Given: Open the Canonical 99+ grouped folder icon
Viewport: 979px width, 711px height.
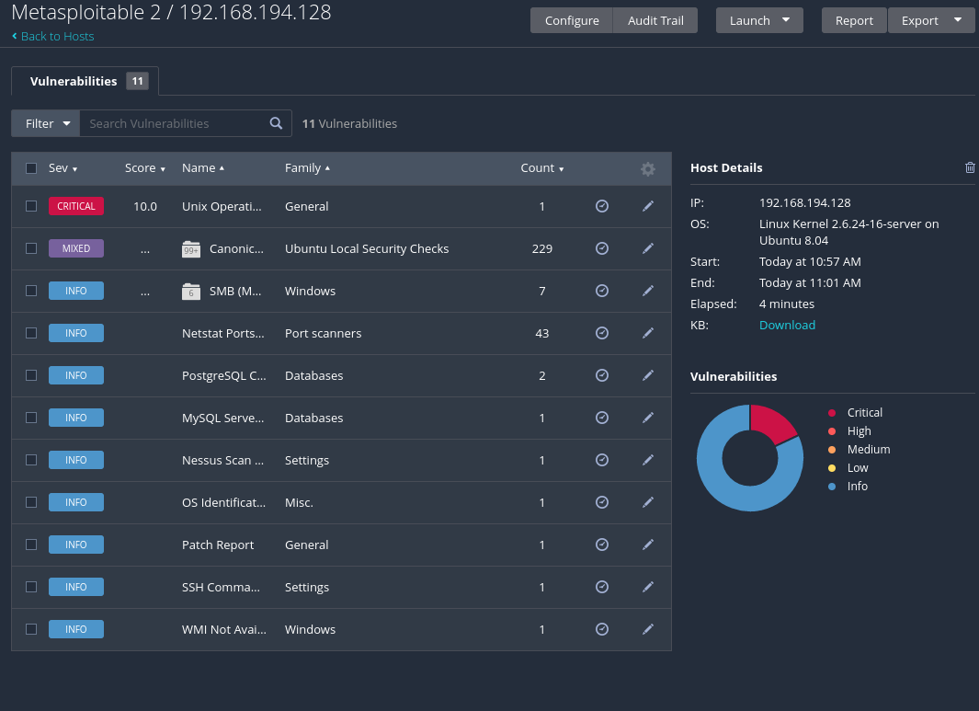Looking at the screenshot, I should click(191, 248).
